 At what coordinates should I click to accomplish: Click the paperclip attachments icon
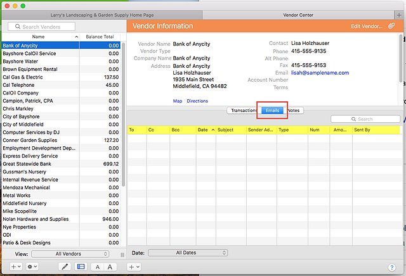(x=391, y=26)
